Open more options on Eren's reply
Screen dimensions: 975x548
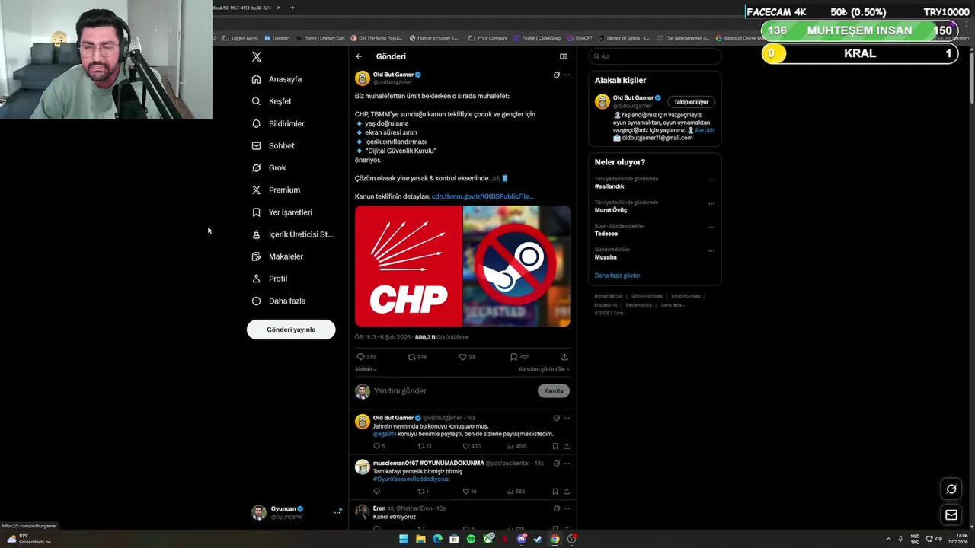tap(567, 508)
